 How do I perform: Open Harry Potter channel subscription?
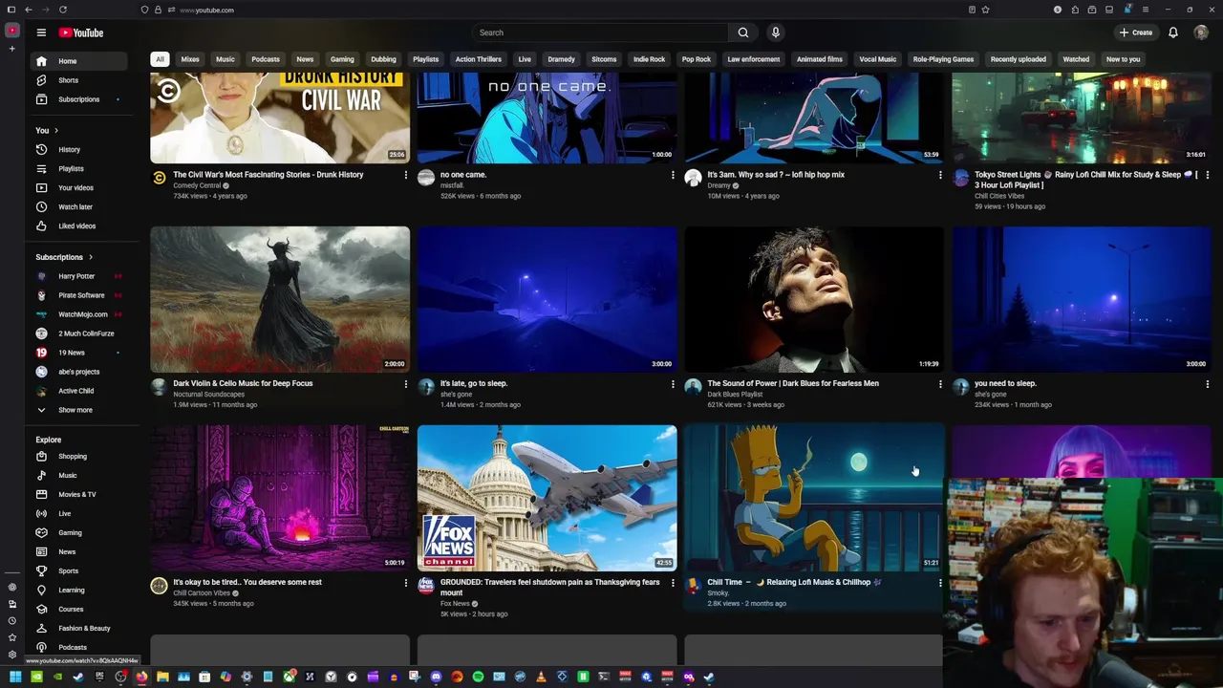pyautogui.click(x=76, y=276)
